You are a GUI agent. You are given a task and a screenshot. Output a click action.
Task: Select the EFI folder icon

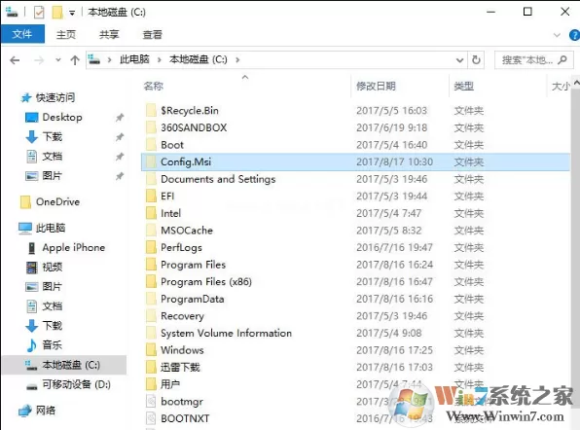tap(151, 196)
